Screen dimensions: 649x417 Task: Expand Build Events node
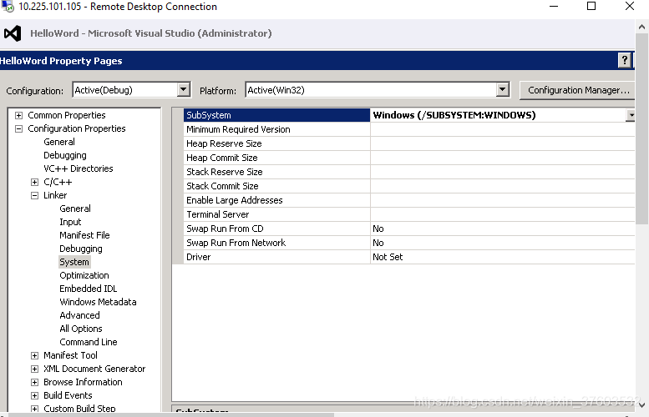pos(35,395)
